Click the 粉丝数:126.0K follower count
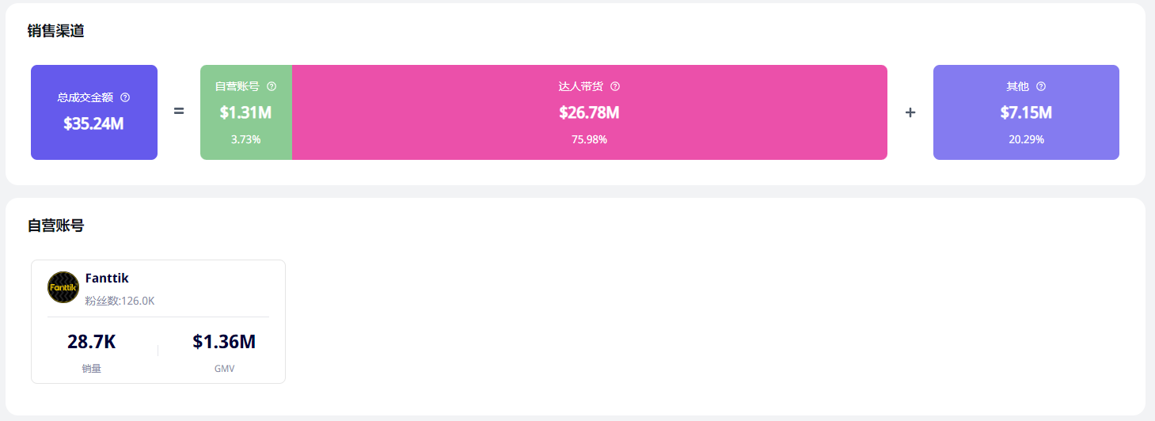1155x421 pixels. tap(120, 301)
